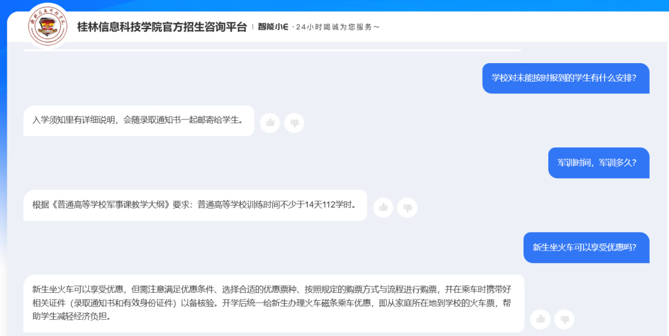Select the question 学校对未能按时报到的学生有什么安排

565,78
